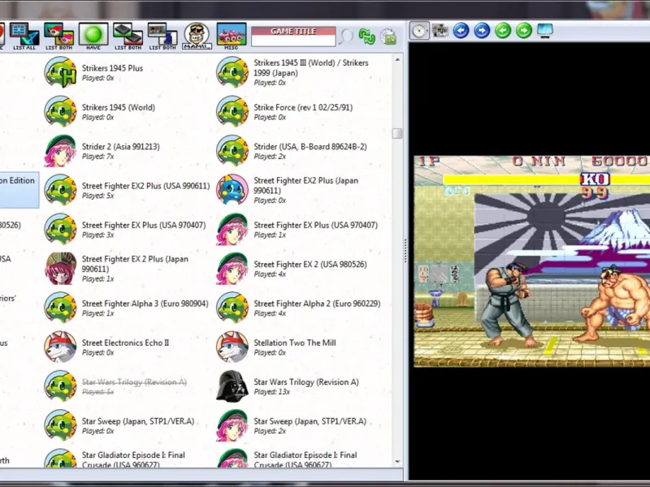
Task: Click the wolf icon beside Street Electronics Echo II
Action: coord(60,347)
